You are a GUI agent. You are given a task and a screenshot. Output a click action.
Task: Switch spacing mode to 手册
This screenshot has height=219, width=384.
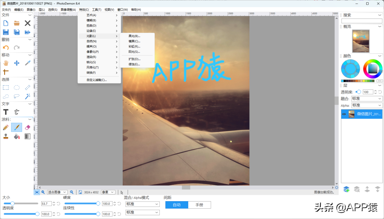(x=199, y=205)
